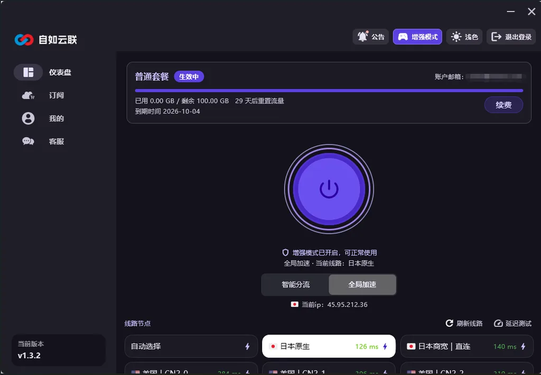Click the 线路节点 section heading
Screen dimensions: 541x375
[137, 323]
